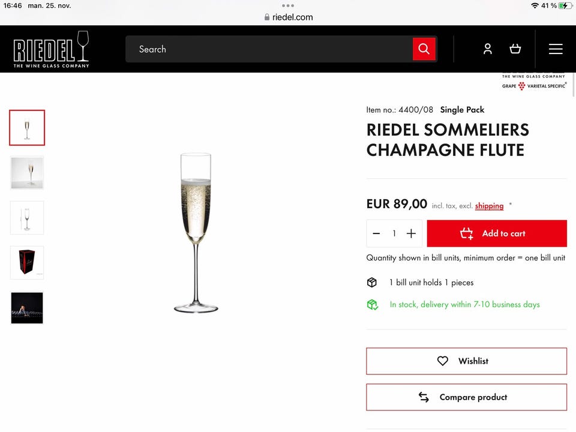
Task: Decrease quantity with the minus button
Action: (x=376, y=233)
